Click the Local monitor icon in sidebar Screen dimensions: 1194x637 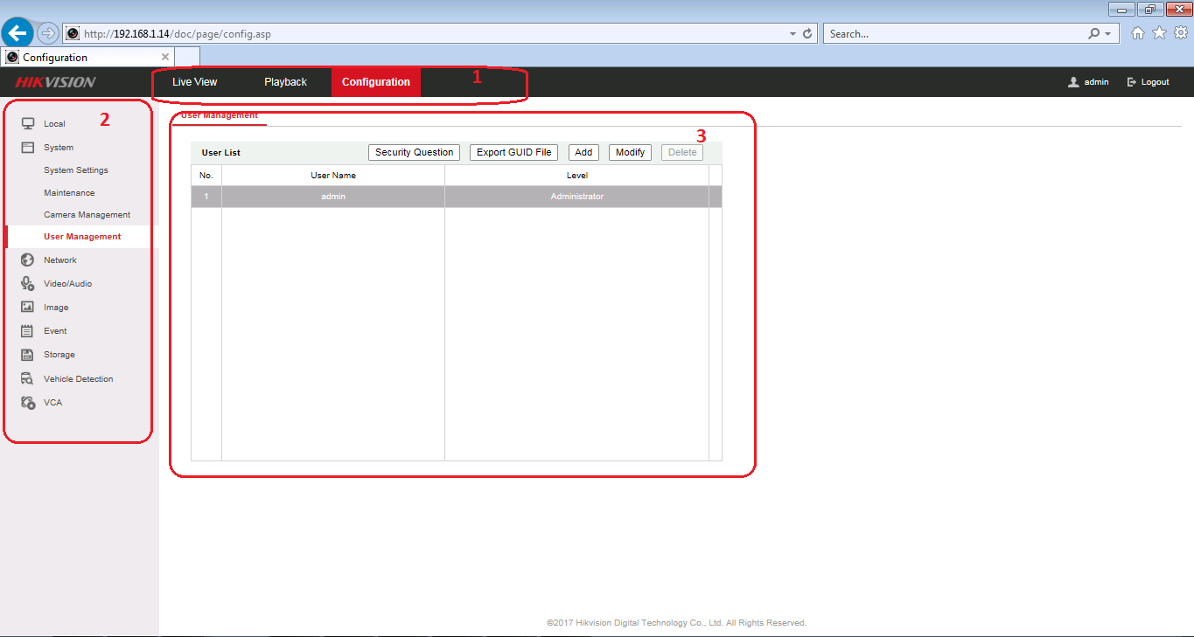28,124
